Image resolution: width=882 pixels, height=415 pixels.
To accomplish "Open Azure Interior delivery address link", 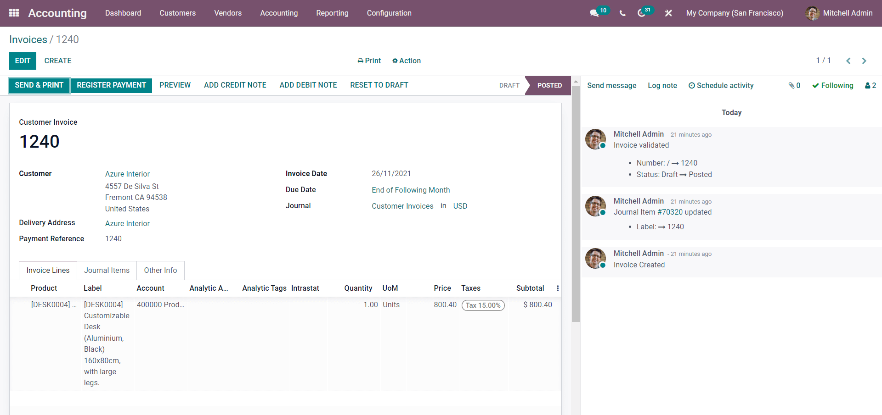I will pyautogui.click(x=127, y=224).
